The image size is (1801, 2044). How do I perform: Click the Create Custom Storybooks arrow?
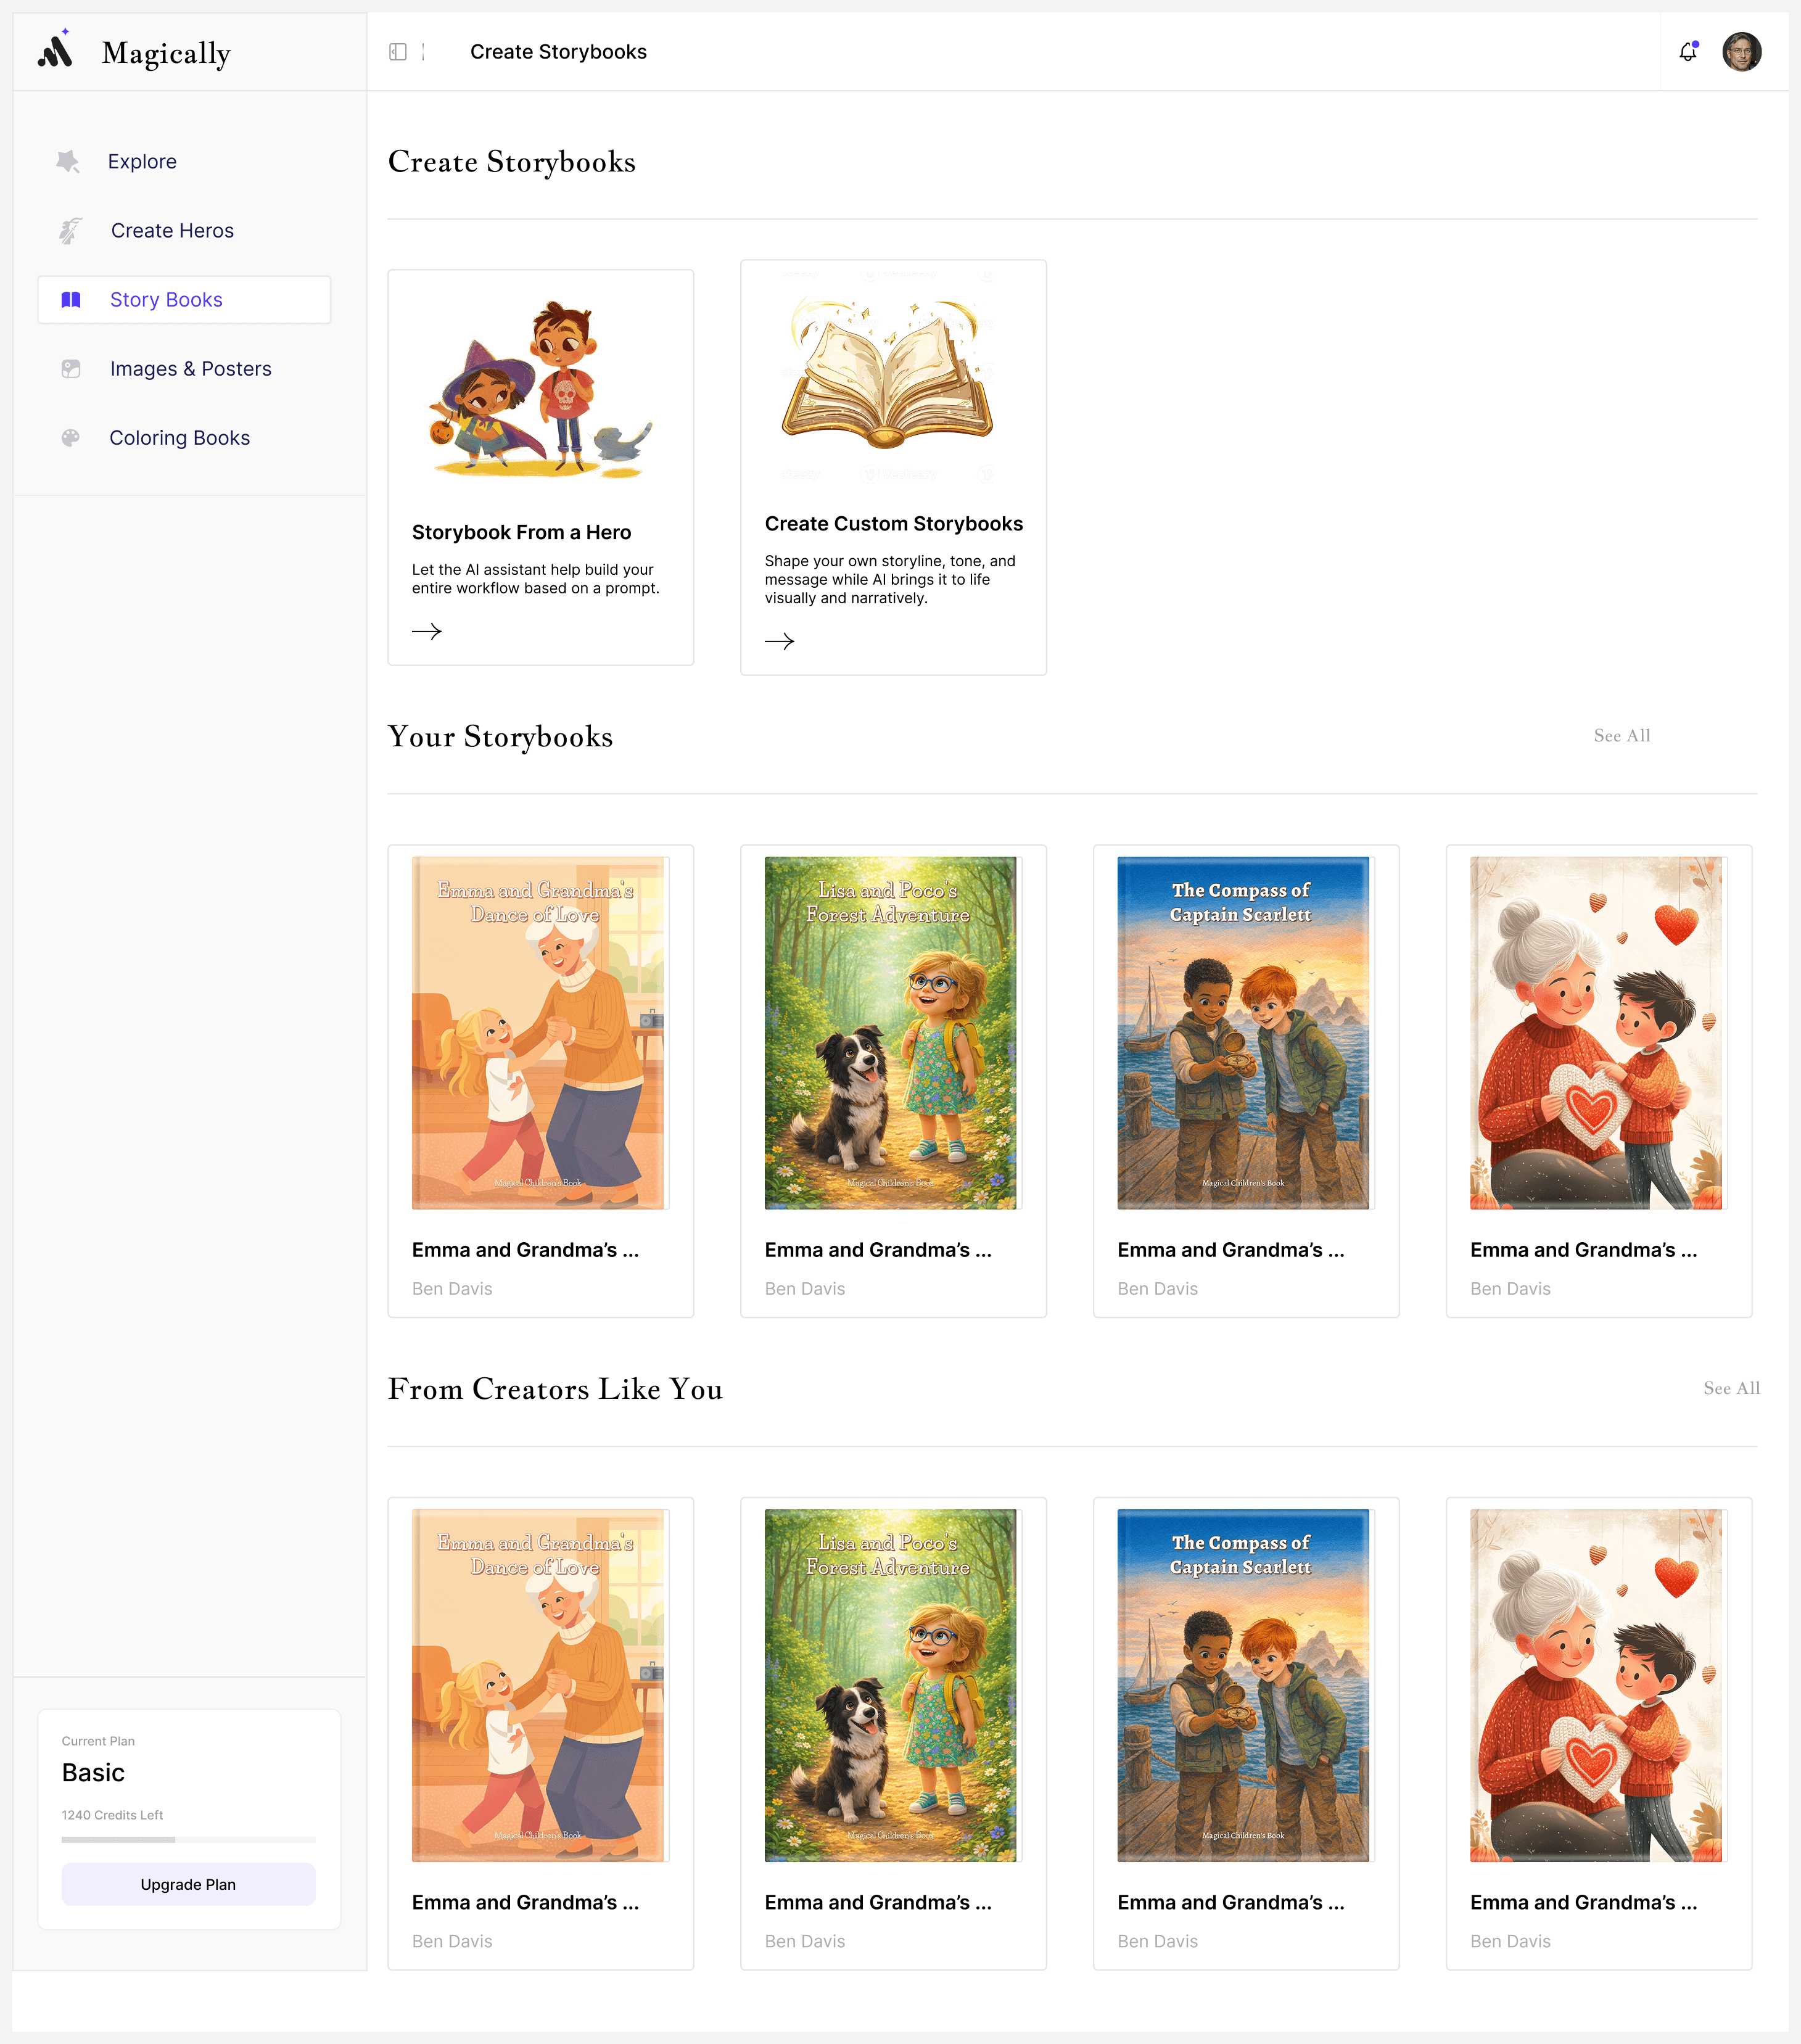[x=779, y=641]
